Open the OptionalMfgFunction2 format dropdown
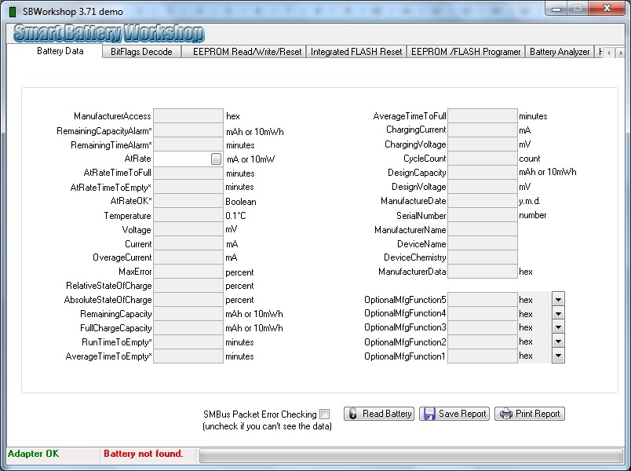This screenshot has width=631, height=471. point(558,341)
